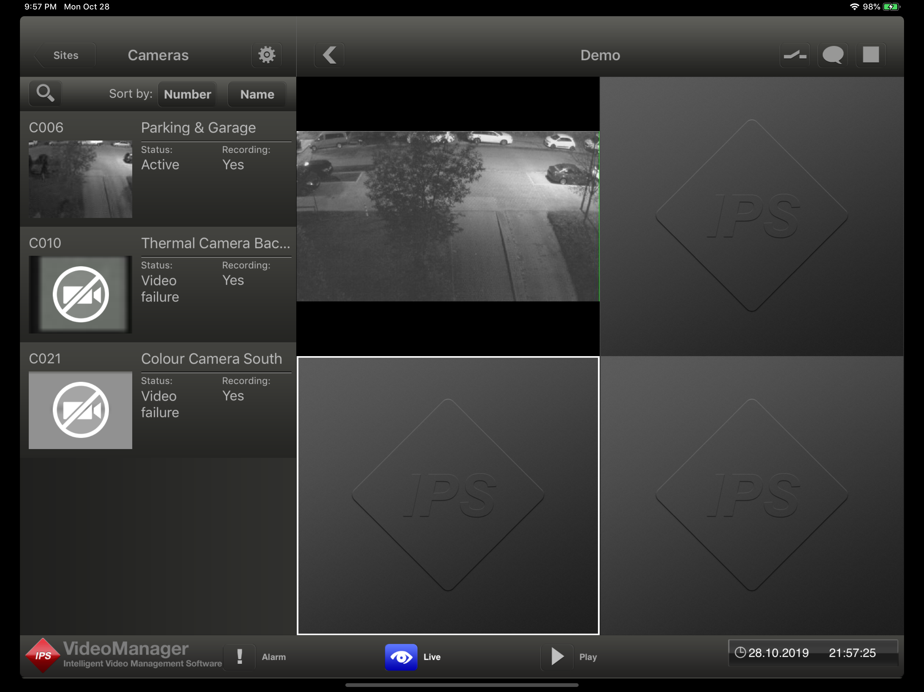This screenshot has height=692, width=924.
Task: Go back to Sites
Action: coord(66,55)
